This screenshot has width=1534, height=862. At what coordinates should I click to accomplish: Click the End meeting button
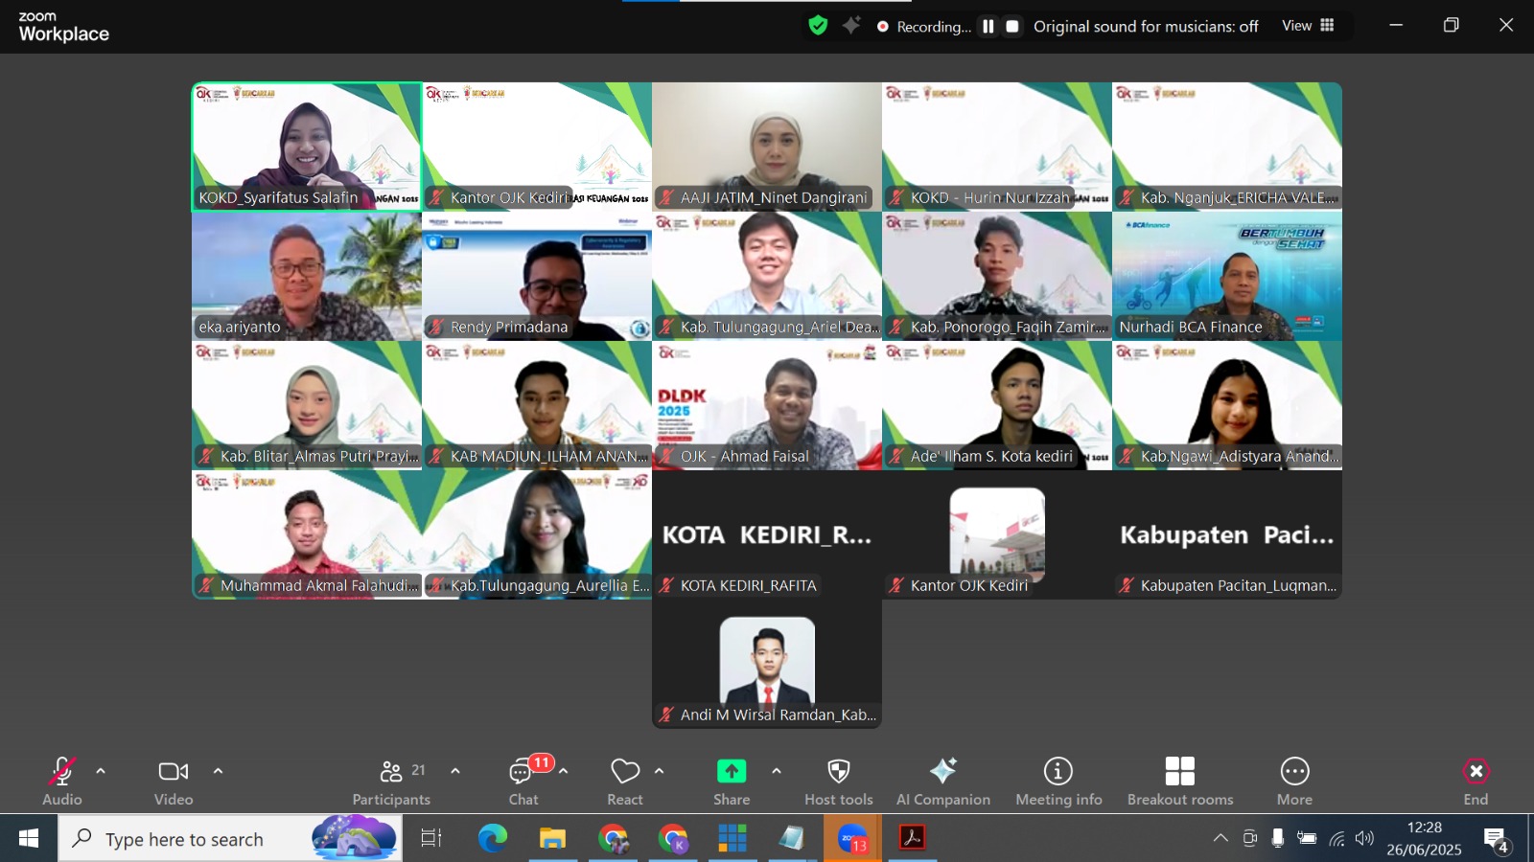[x=1475, y=781]
